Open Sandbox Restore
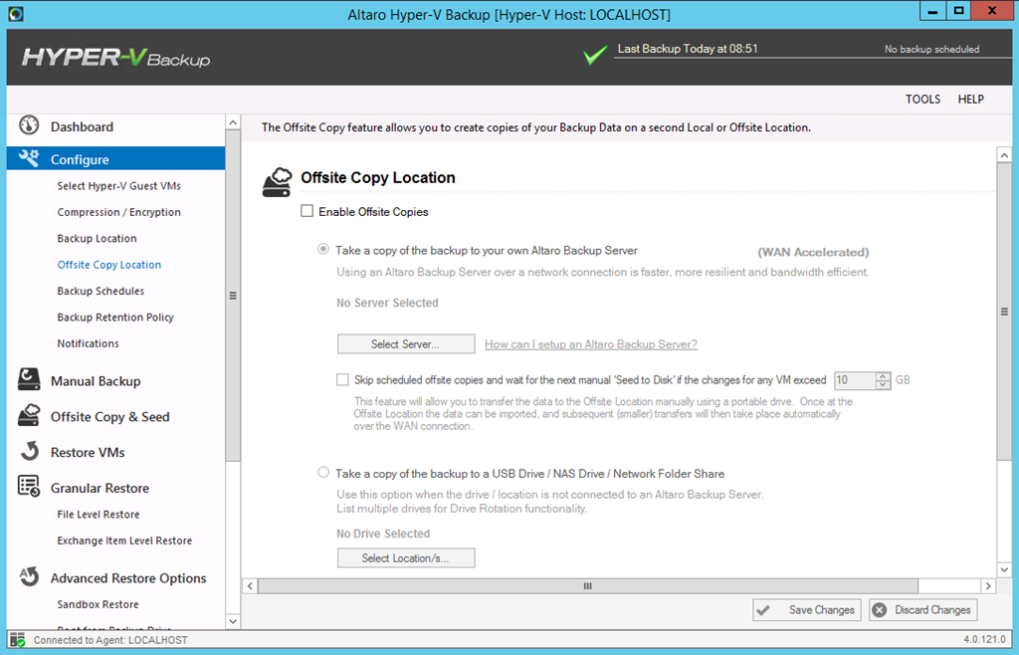1019x655 pixels. [x=99, y=604]
